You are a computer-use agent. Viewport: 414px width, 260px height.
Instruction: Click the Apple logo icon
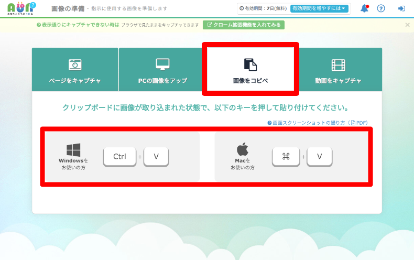tap(243, 149)
